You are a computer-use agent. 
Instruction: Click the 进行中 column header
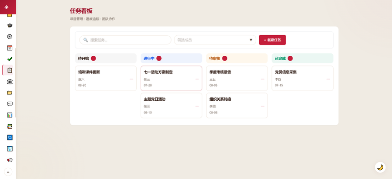pos(171,58)
